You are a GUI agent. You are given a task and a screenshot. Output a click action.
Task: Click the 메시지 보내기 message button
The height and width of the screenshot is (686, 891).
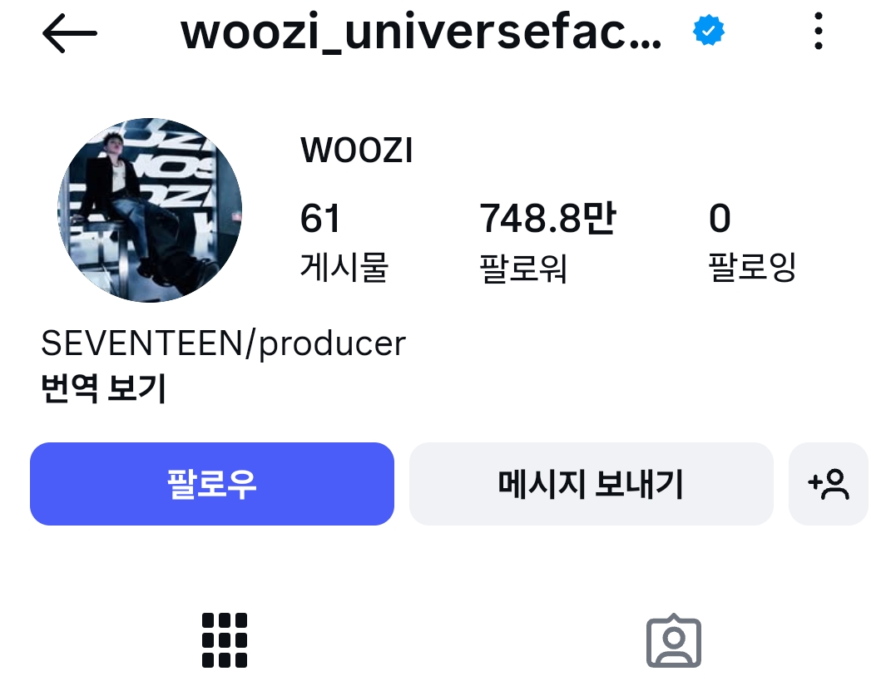591,484
